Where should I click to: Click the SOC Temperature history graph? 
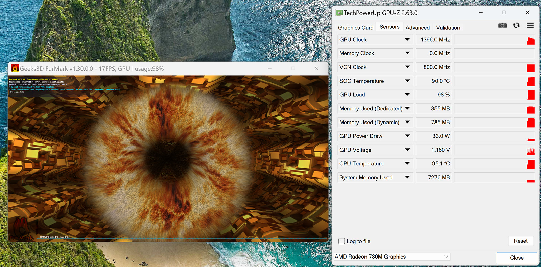pyautogui.click(x=494, y=81)
